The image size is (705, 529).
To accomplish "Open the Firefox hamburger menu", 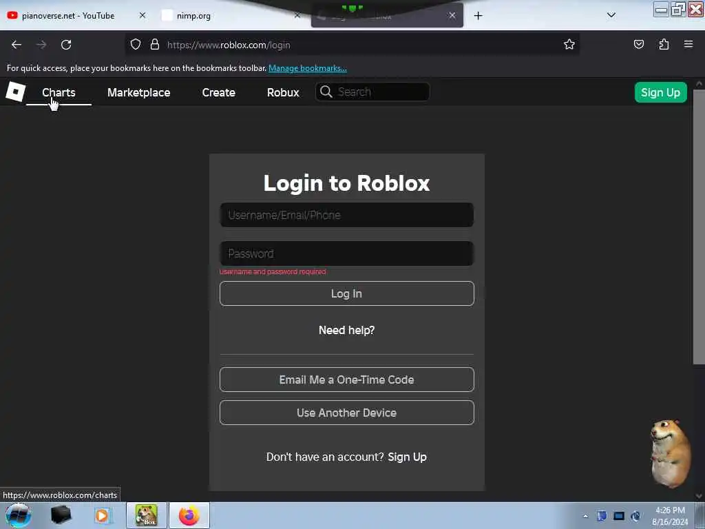I will click(688, 44).
